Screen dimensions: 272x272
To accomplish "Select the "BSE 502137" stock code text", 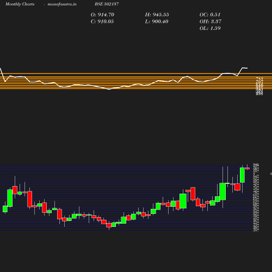I will (107, 4).
